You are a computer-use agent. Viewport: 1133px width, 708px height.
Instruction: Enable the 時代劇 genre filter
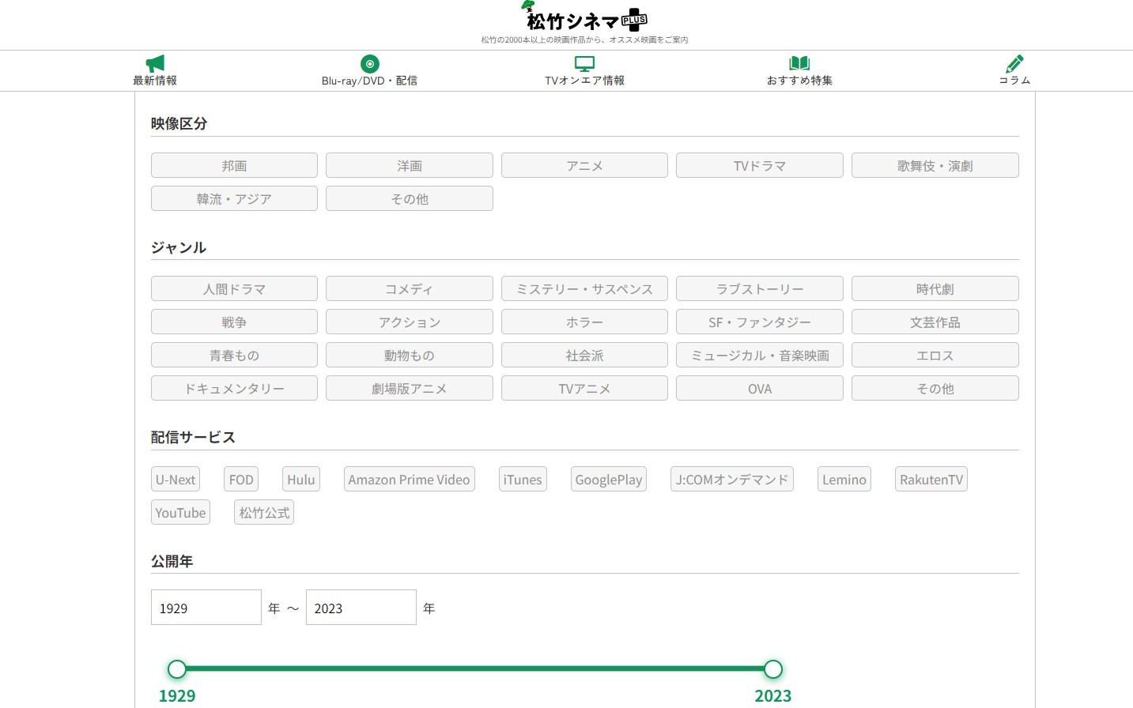tap(935, 288)
